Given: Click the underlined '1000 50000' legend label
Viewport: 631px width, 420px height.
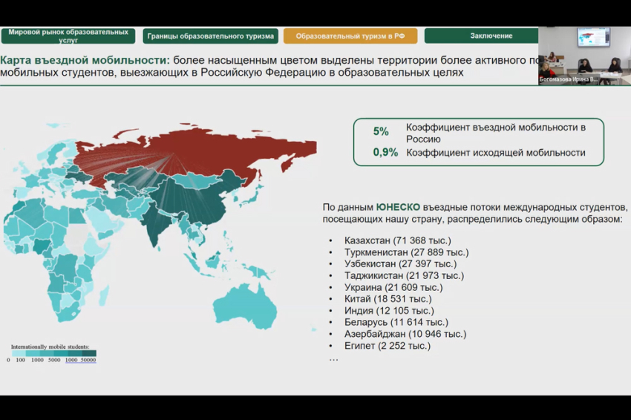Looking at the screenshot, I should [x=80, y=360].
